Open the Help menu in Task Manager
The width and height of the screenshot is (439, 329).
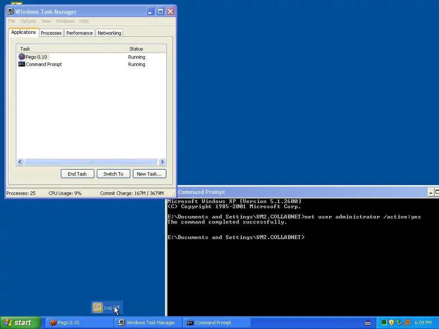point(84,21)
